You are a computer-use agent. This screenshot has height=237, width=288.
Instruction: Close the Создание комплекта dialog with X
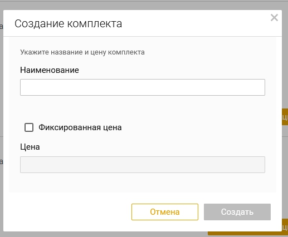pos(274,18)
